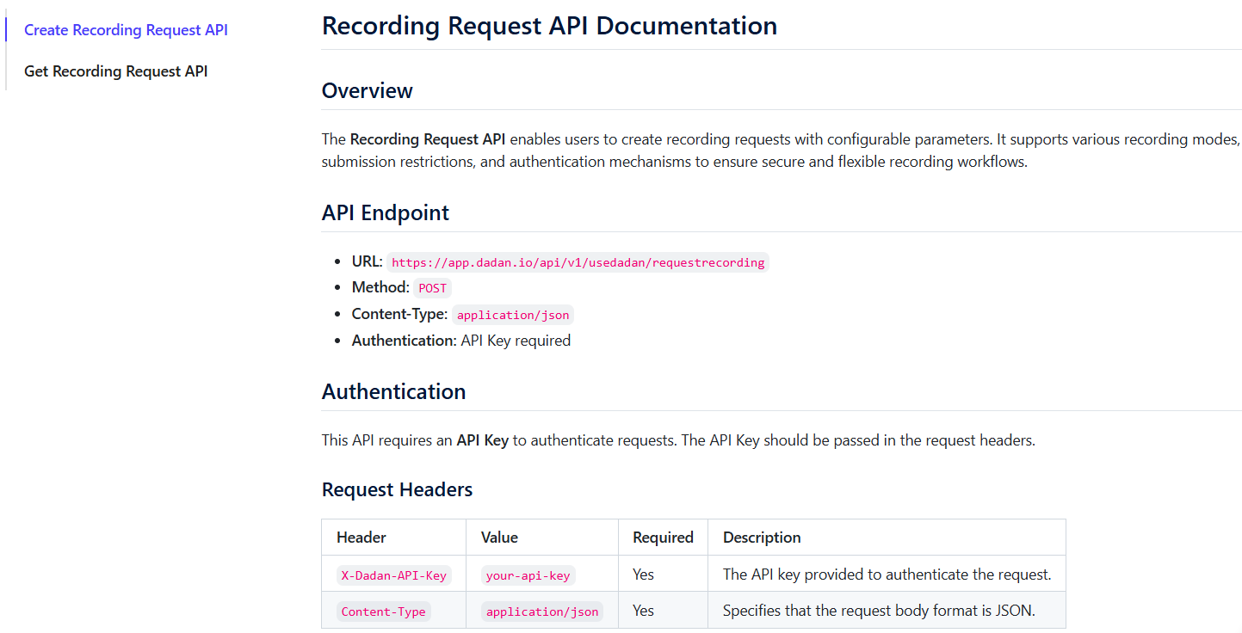
Task: Click the API Endpoint heading
Action: coord(385,212)
